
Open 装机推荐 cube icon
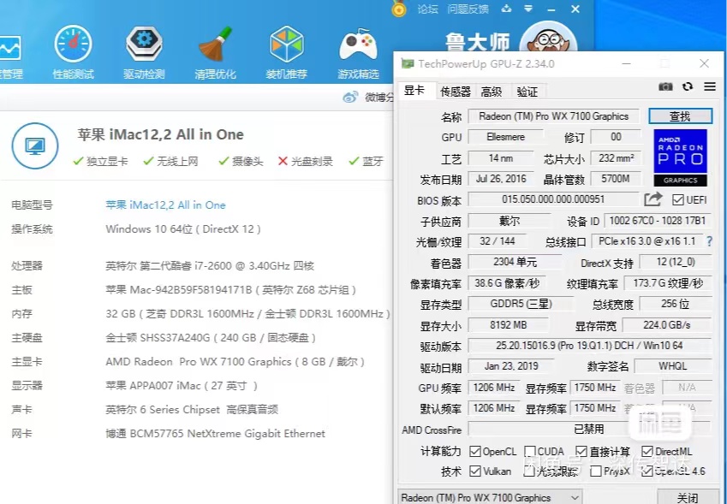(x=287, y=44)
